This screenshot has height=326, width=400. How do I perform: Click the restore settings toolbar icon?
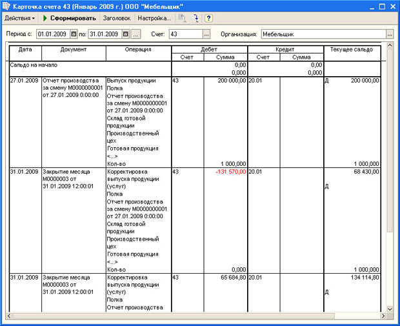click(x=182, y=18)
